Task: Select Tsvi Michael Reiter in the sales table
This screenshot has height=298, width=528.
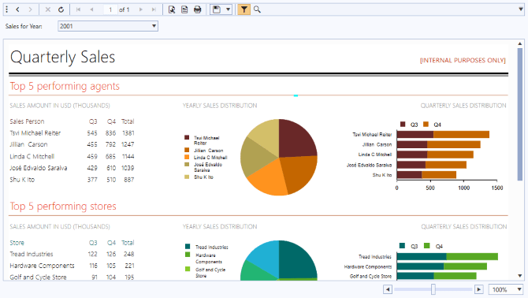Action: [x=35, y=133]
